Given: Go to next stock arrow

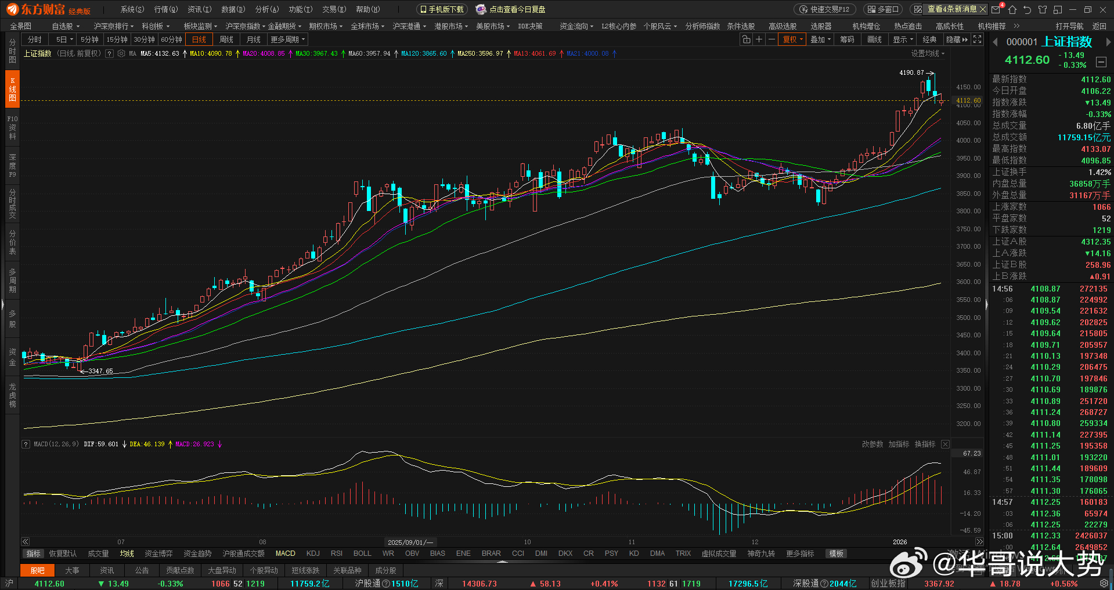Looking at the screenshot, I should tap(1108, 42).
